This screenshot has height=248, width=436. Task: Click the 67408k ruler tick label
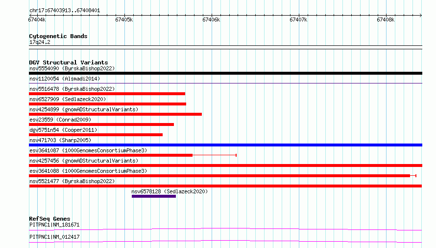click(x=386, y=20)
